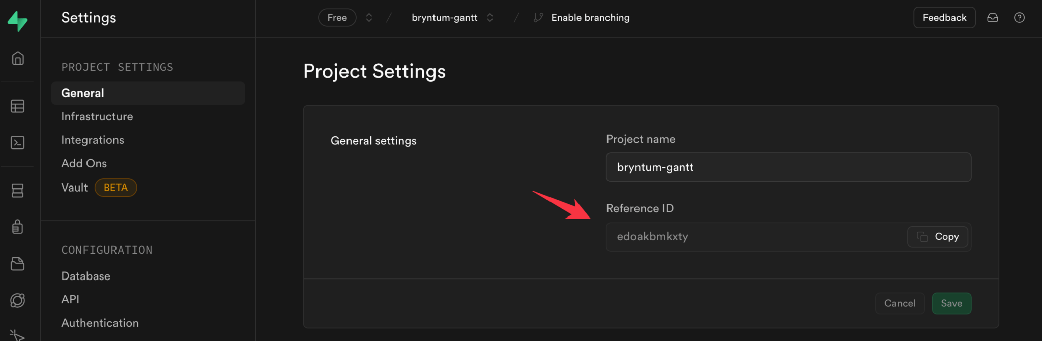Viewport: 1042px width, 341px height.
Task: Click the BETA badge next to Vault
Action: [x=115, y=188]
